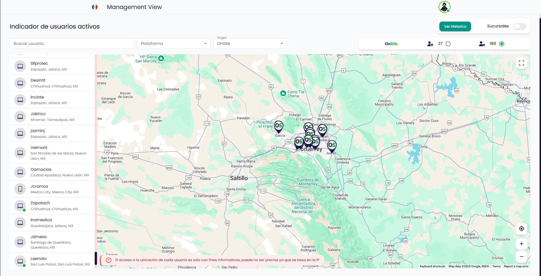Select user Jakincc by name
Screen dimensions: 541x276
(x=38, y=114)
